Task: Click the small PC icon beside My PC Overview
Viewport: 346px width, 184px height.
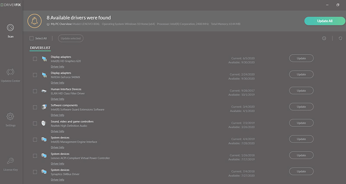Action: 48,24
